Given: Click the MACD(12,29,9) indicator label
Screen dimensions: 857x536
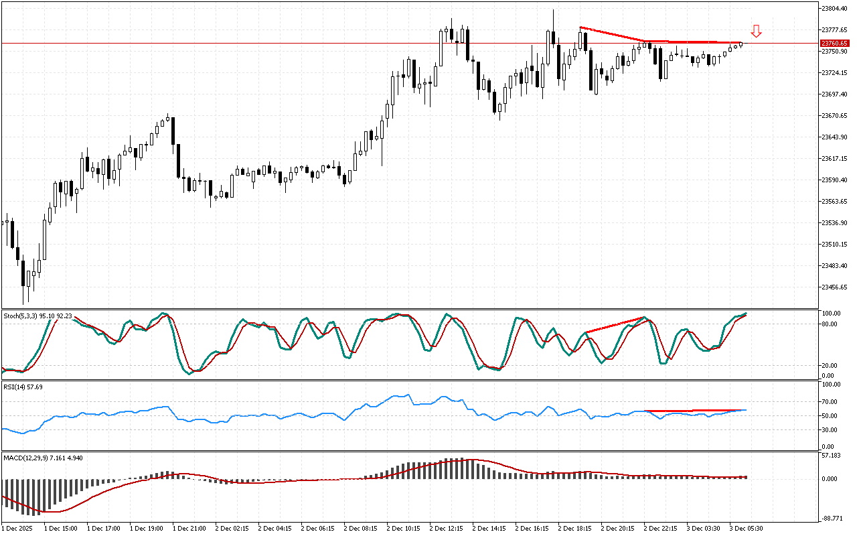Looking at the screenshot, I should 36,457.
